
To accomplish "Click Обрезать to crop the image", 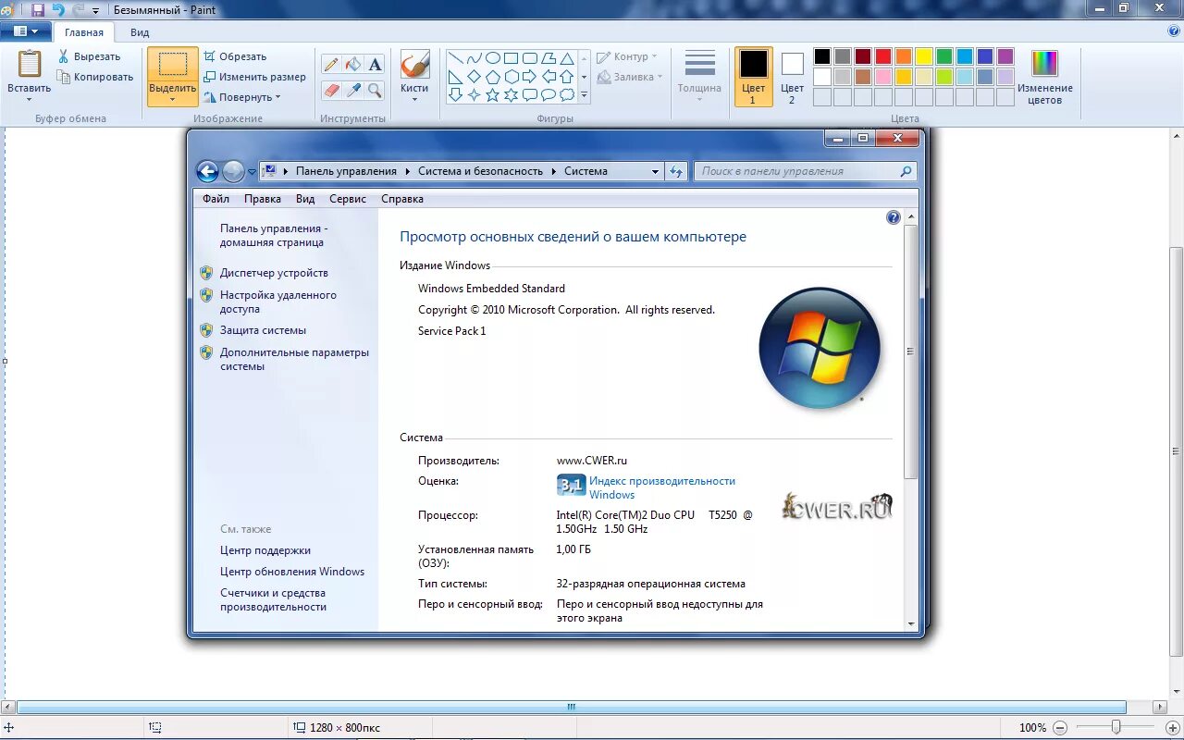I will (x=235, y=56).
